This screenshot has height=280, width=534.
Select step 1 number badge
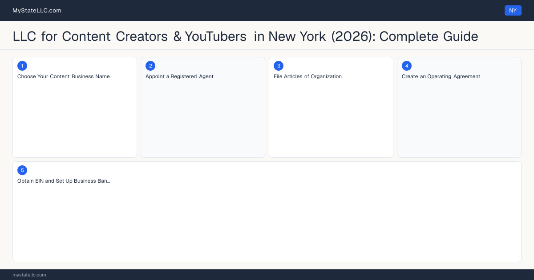pos(22,66)
